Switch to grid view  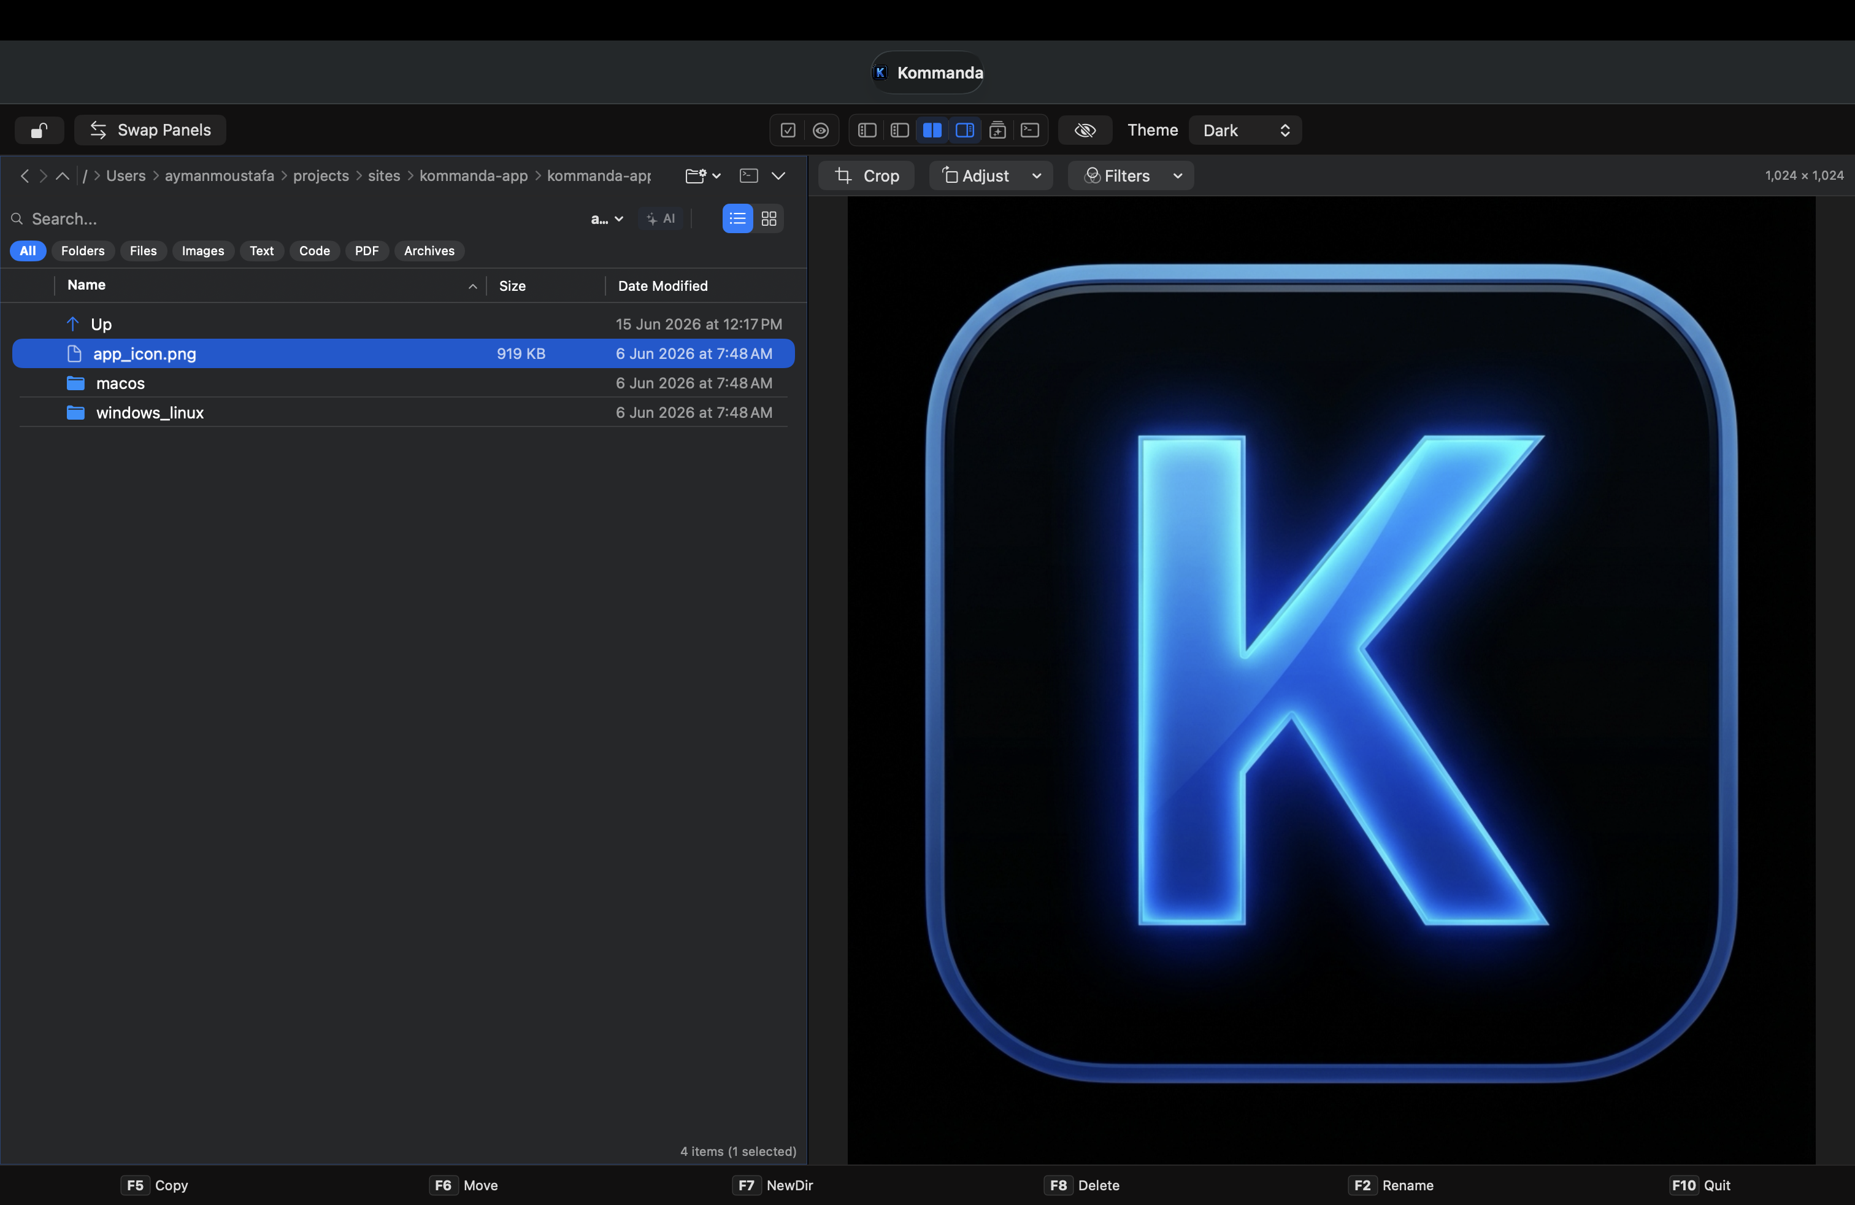pos(769,219)
